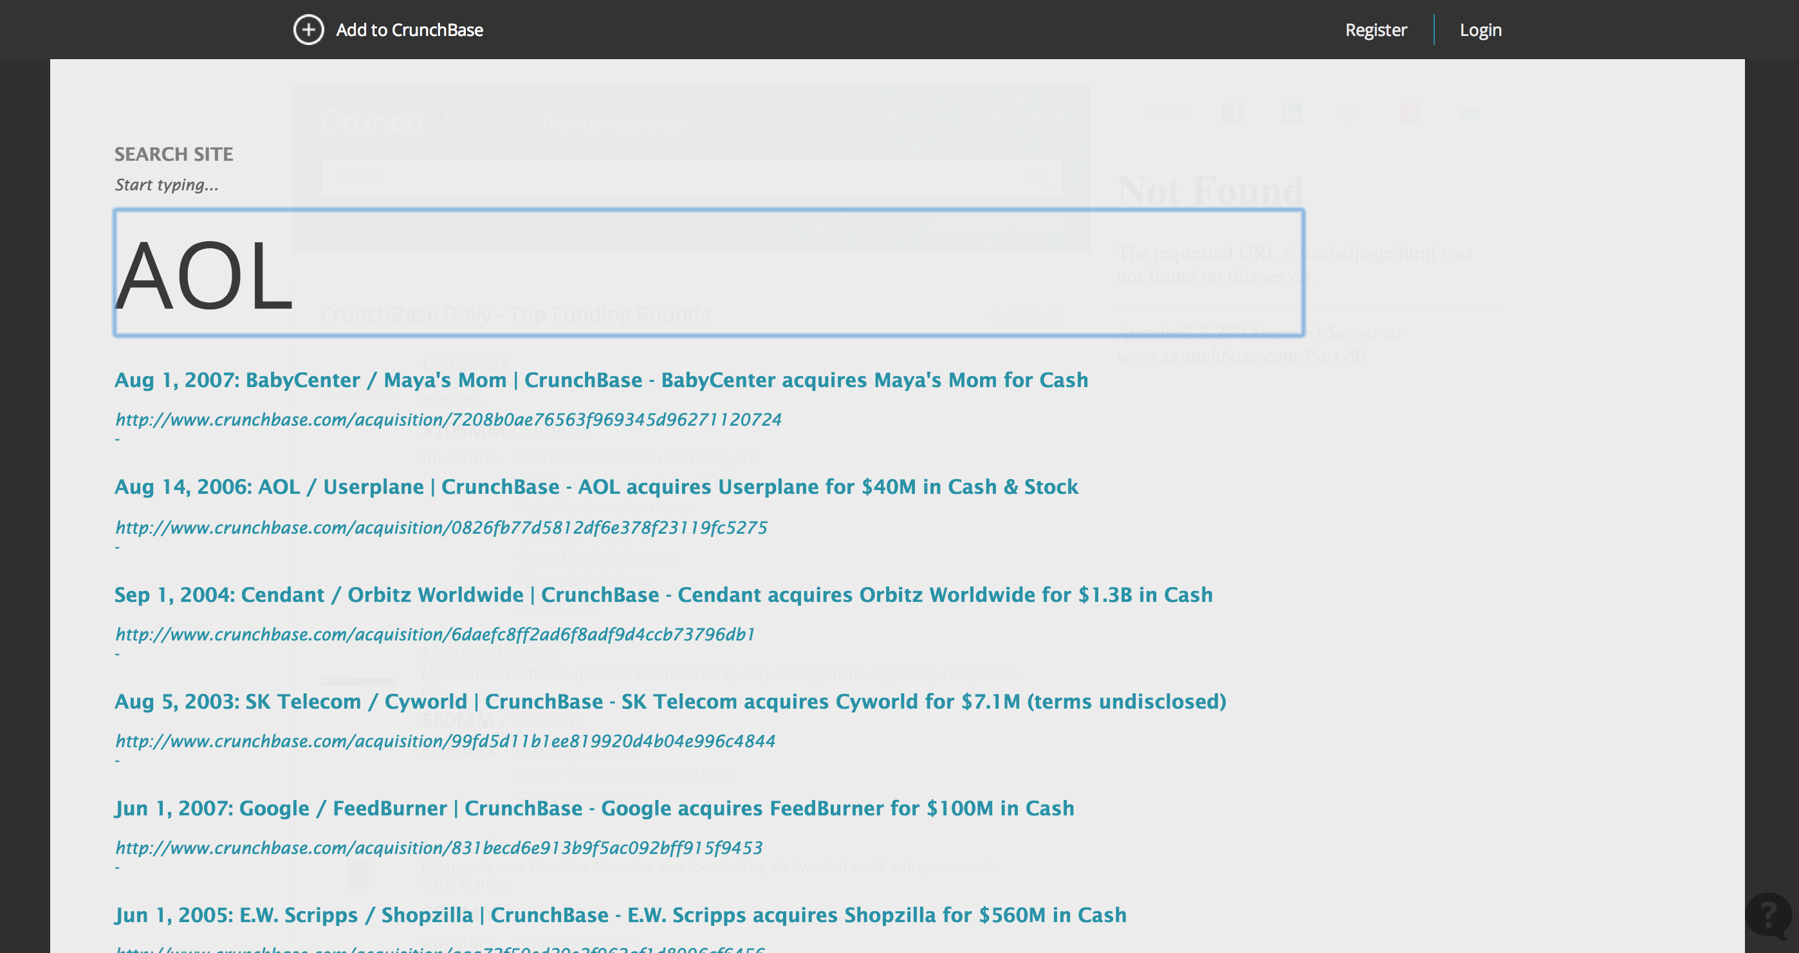This screenshot has width=1799, height=953.
Task: Open BabyCenter acquires Maya's Mom result
Action: tap(600, 380)
